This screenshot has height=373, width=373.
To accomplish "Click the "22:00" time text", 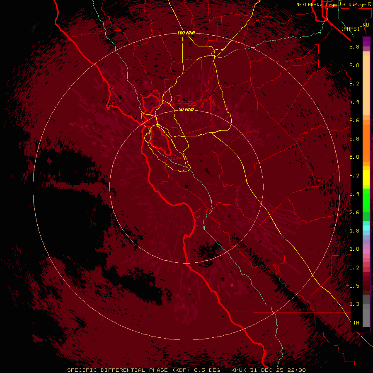I will click(296, 370).
